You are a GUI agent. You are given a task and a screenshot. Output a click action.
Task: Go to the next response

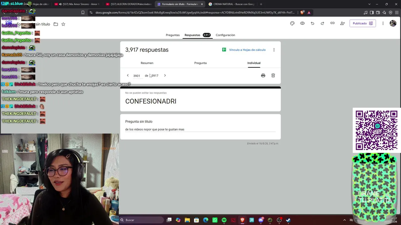(x=165, y=75)
